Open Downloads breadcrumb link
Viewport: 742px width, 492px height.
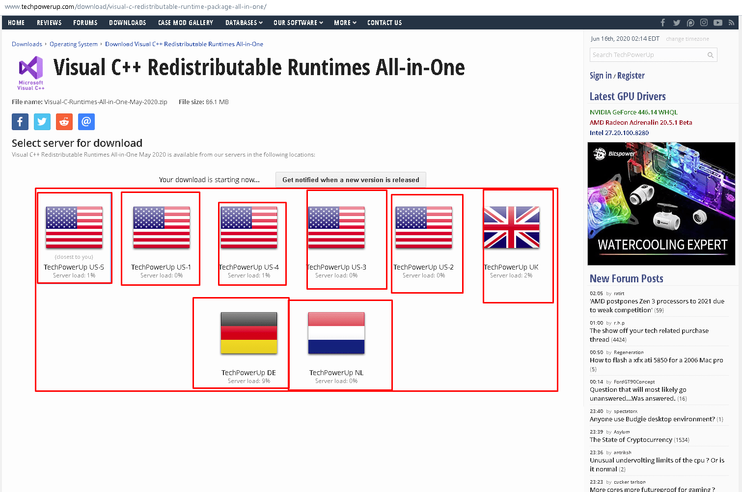coord(27,44)
